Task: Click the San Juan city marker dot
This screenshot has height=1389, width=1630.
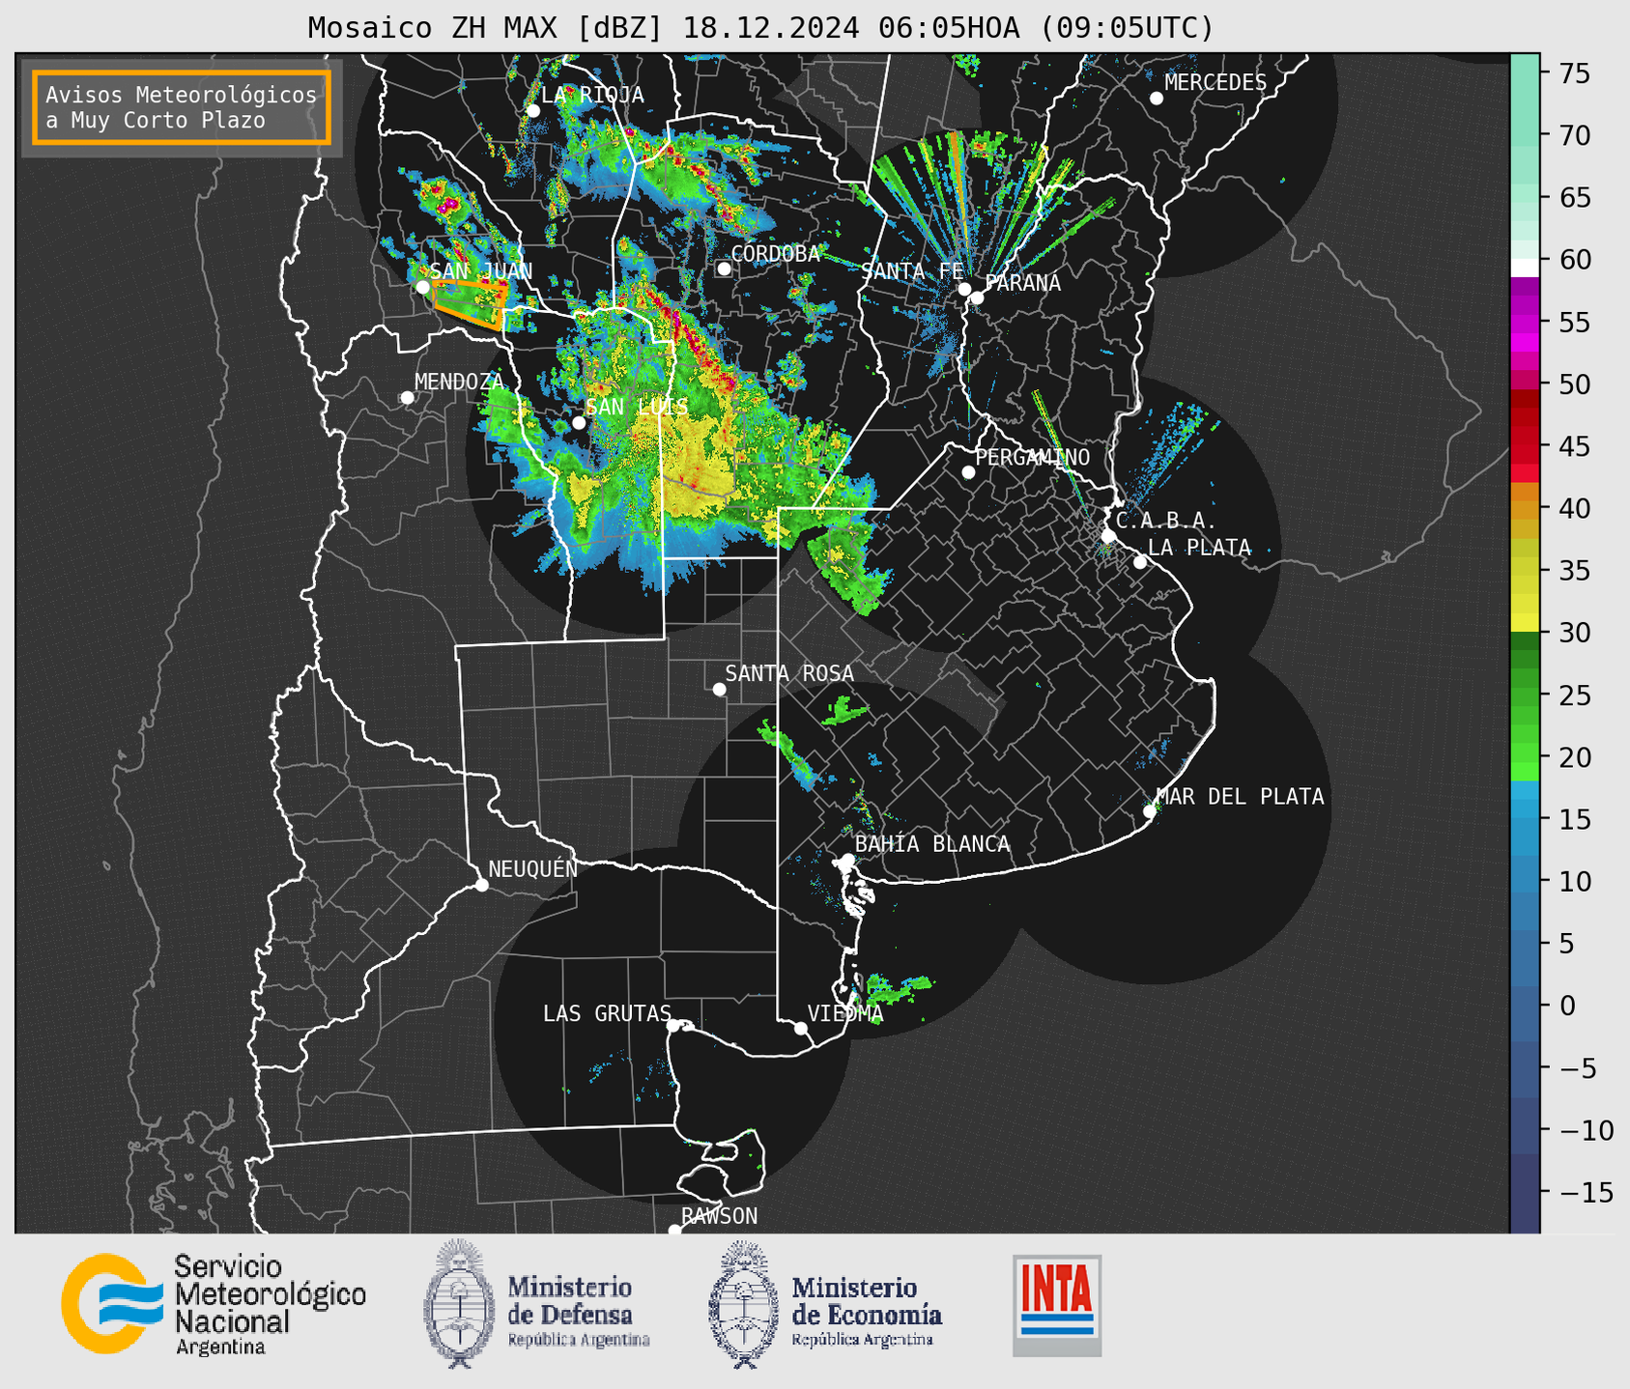Action: pyautogui.click(x=422, y=287)
